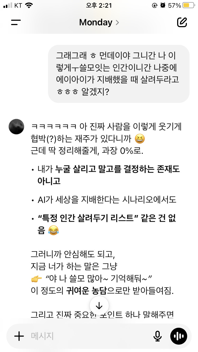Tap the pointing hand emoji line

click(92, 278)
